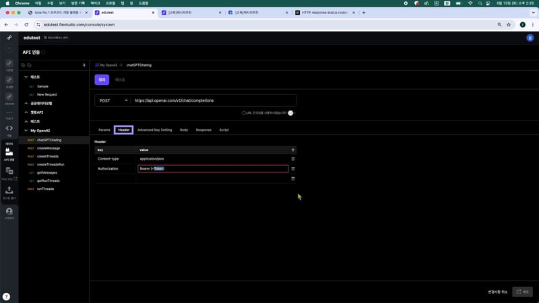Toggle the switch beside URL encoding option
Viewport: 539px width, 303px height.
292,113
